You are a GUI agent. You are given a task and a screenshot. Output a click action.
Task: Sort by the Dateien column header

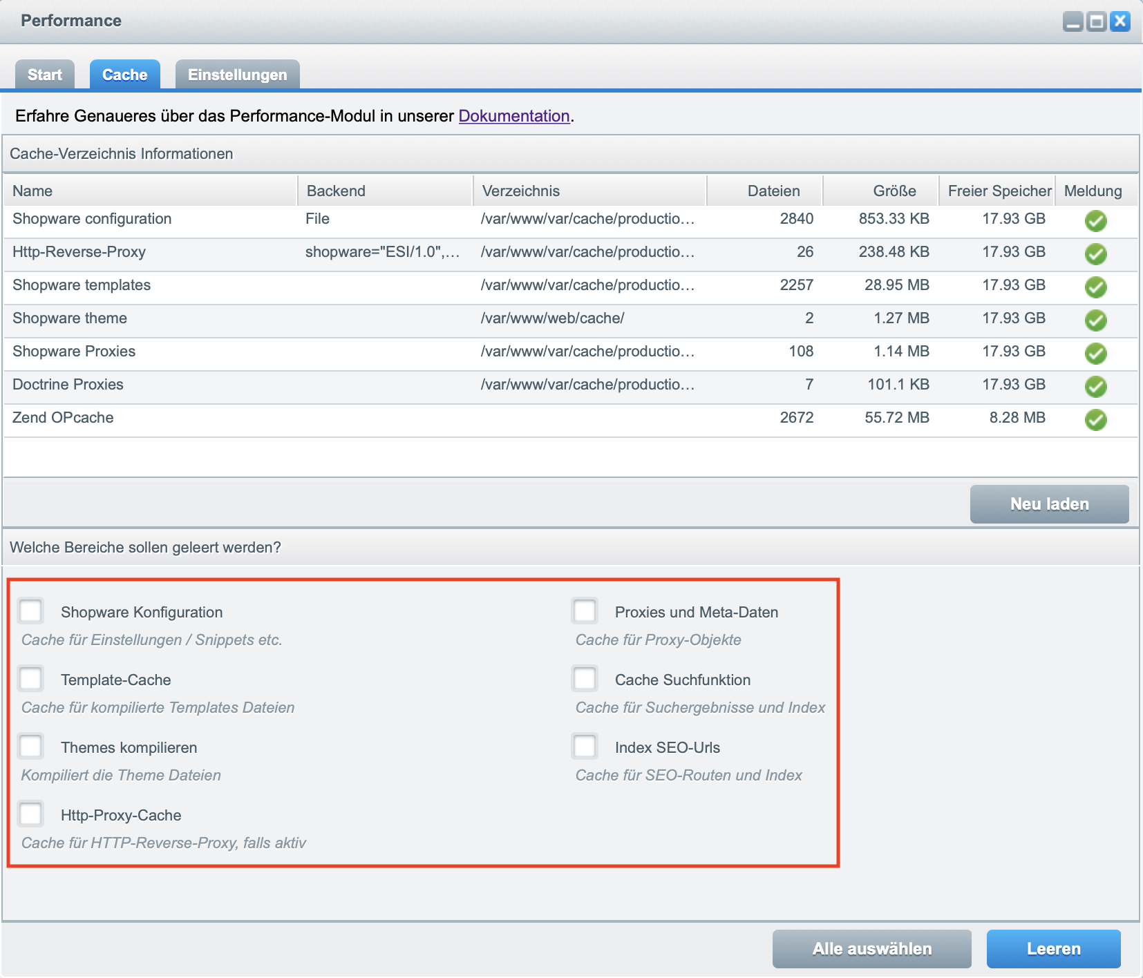pos(764,191)
